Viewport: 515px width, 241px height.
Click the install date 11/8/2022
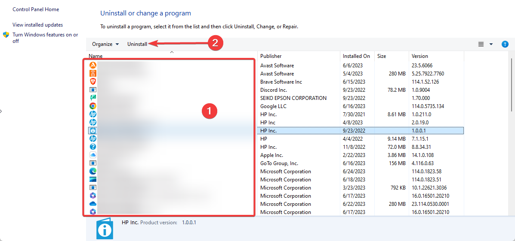coord(354,147)
